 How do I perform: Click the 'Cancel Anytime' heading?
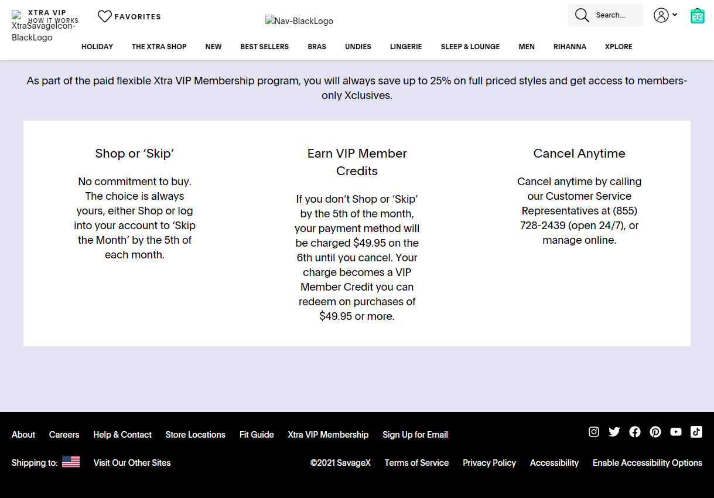coord(579,154)
